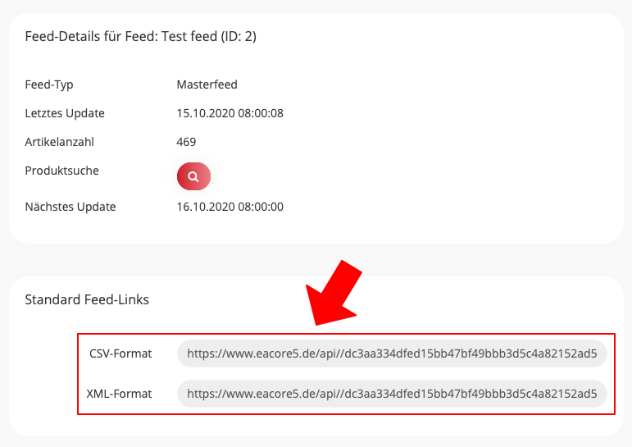Click the XML-Format label
The image size is (632, 447).
pos(119,394)
